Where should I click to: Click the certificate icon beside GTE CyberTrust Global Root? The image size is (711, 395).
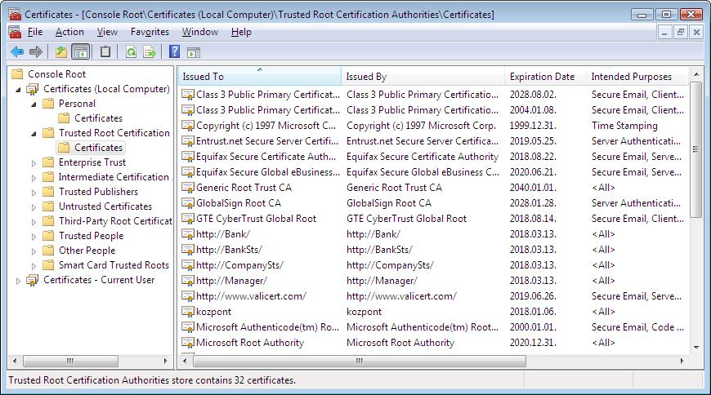[188, 219]
